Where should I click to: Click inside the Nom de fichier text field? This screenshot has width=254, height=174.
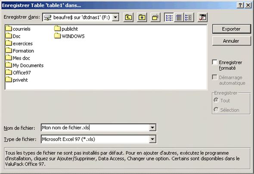95,128
